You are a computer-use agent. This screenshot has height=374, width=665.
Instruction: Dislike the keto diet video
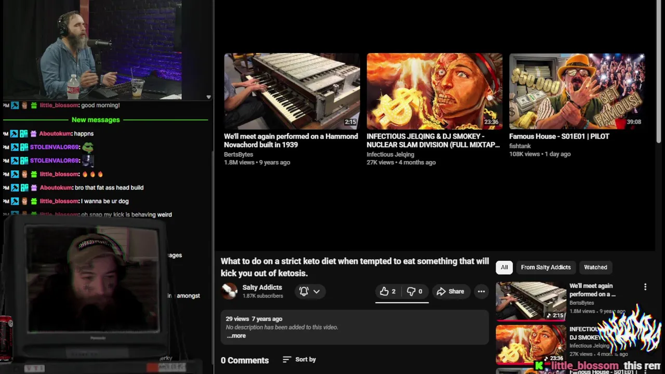(414, 291)
